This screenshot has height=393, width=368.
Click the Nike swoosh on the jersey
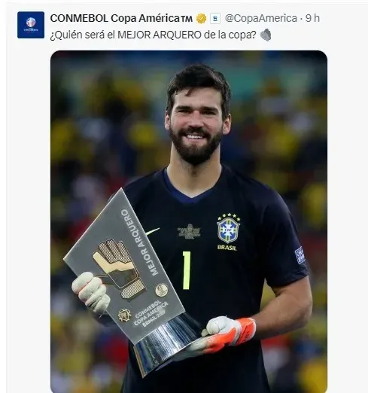[152, 231]
